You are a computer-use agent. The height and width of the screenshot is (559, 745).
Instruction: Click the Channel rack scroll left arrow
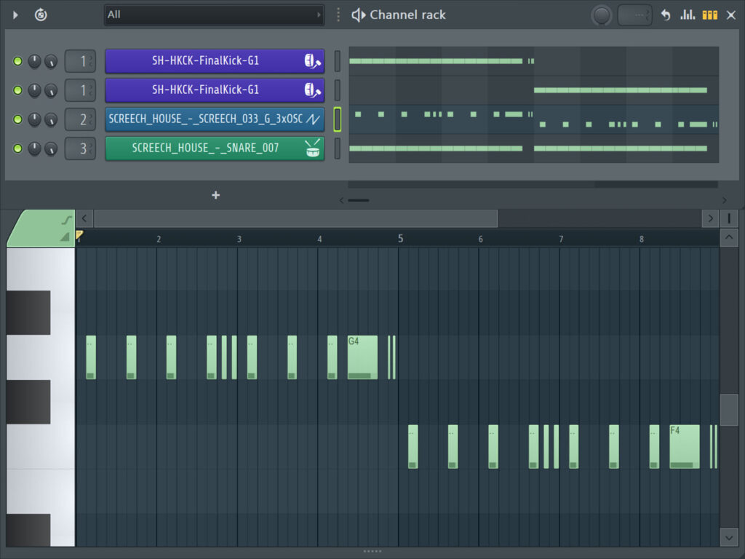tap(341, 200)
